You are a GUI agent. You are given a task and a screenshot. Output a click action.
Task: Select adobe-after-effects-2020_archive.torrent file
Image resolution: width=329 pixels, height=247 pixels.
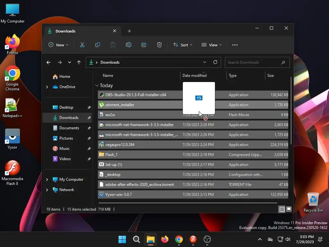tap(193, 185)
